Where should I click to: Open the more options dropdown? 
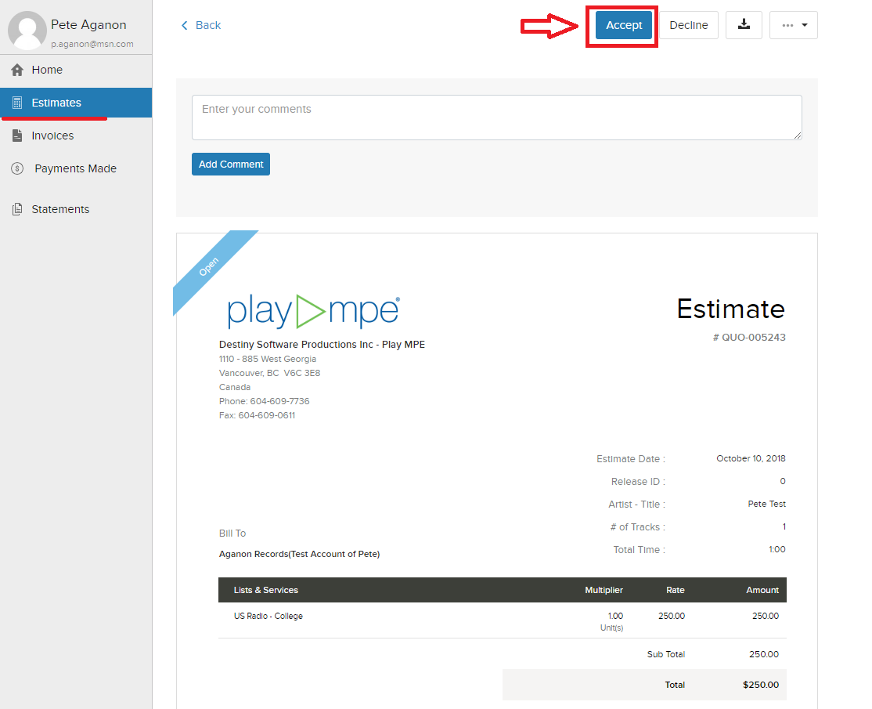pos(794,25)
